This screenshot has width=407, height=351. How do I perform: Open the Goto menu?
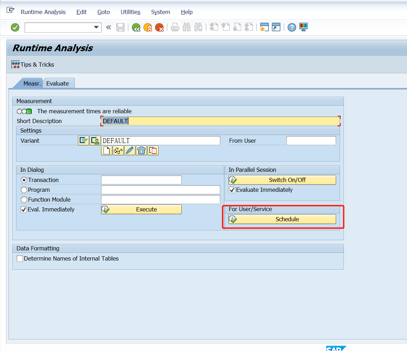[104, 12]
